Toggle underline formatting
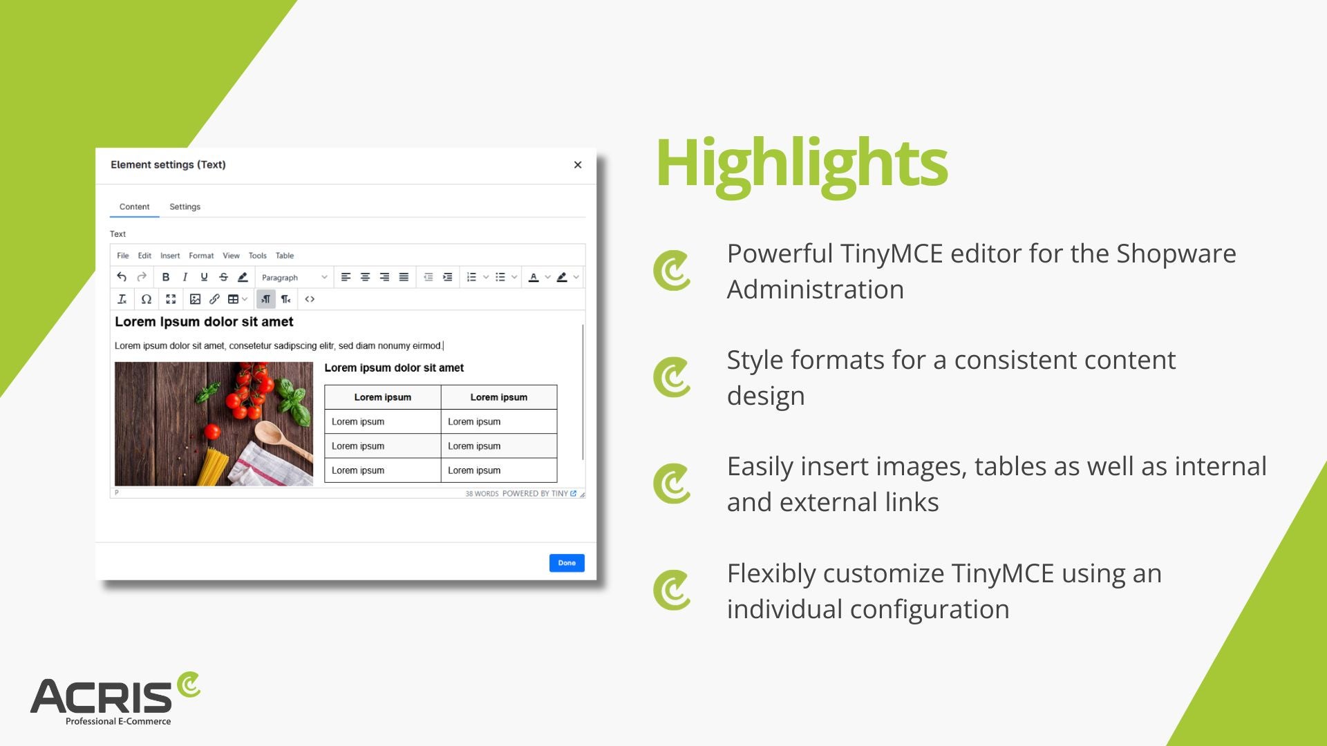The image size is (1327, 746). click(x=204, y=277)
